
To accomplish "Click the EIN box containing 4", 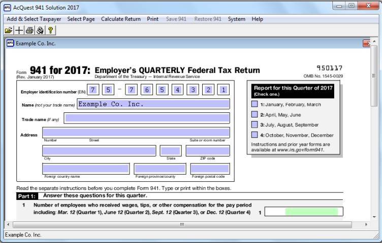I will coord(178,90).
